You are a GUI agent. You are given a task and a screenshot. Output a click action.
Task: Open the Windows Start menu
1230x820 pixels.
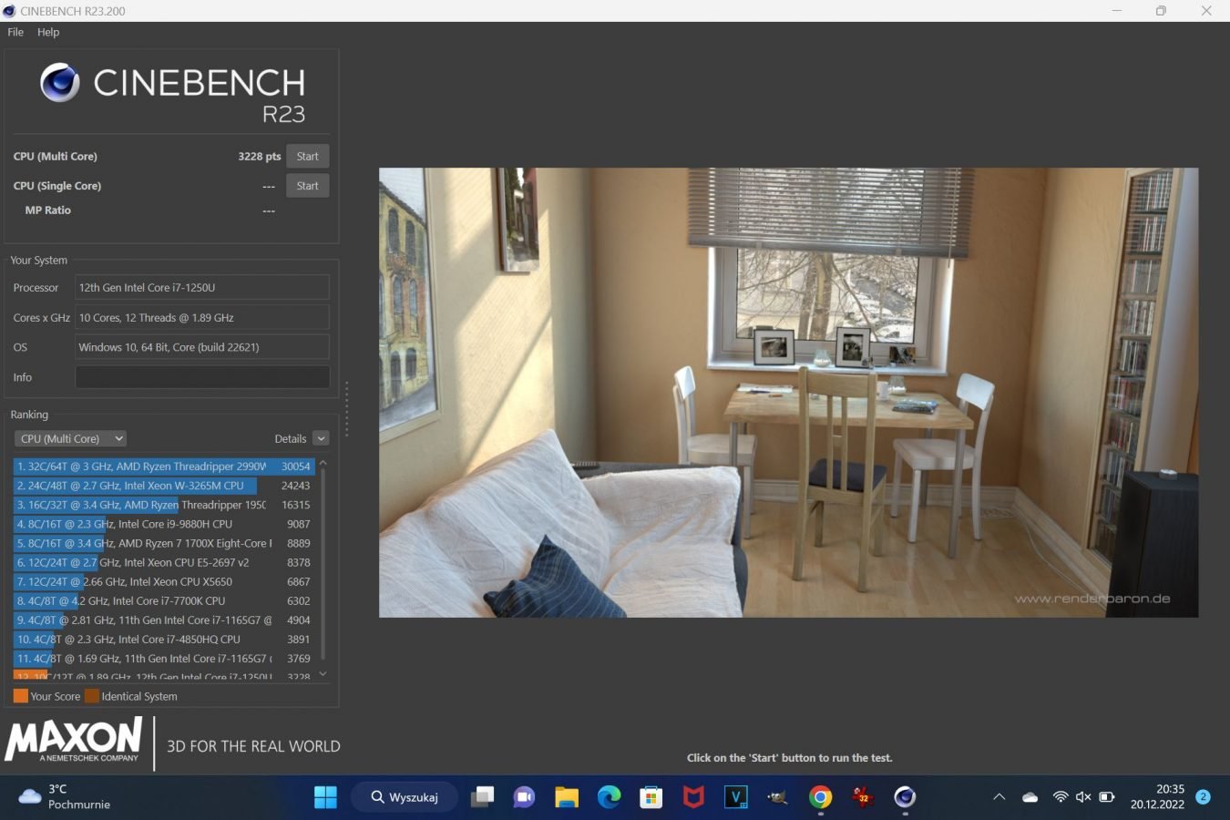tap(325, 797)
